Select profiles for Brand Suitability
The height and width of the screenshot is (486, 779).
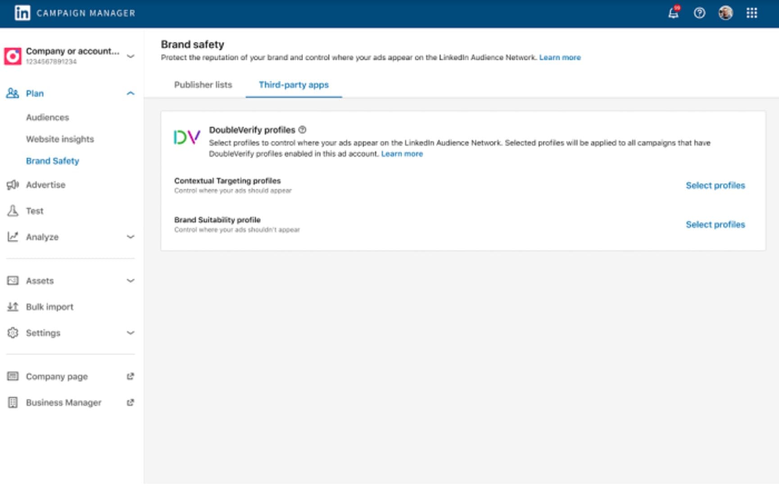tap(715, 225)
